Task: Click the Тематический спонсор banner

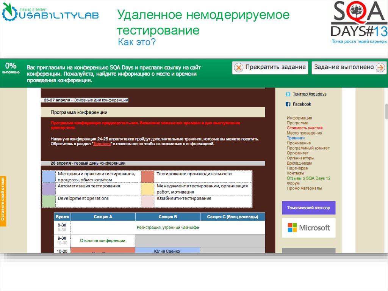Action: (308, 208)
